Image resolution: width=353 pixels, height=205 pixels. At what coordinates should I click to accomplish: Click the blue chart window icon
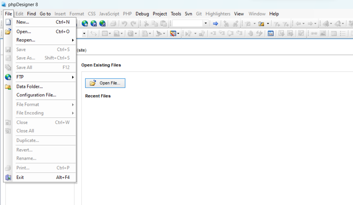click(x=270, y=34)
